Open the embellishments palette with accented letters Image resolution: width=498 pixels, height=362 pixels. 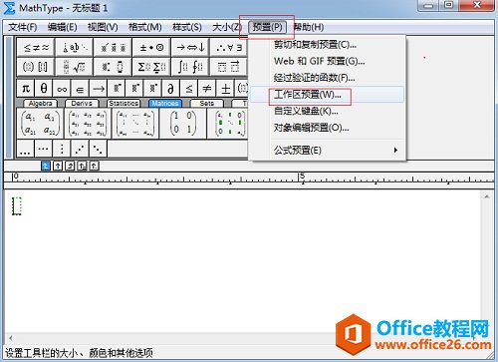tap(113, 48)
